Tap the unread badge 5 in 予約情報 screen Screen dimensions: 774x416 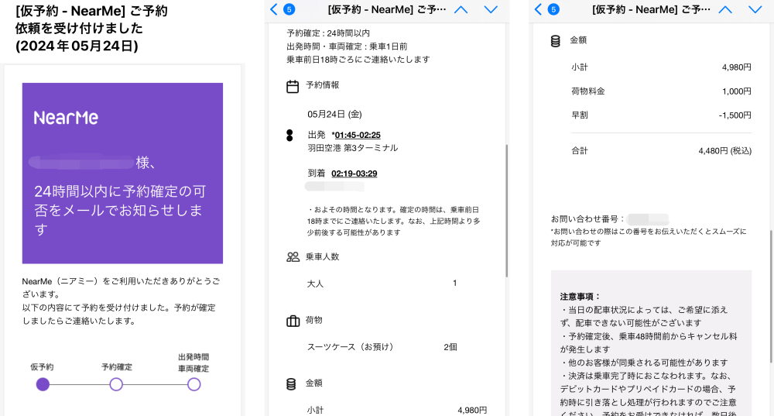tap(289, 9)
